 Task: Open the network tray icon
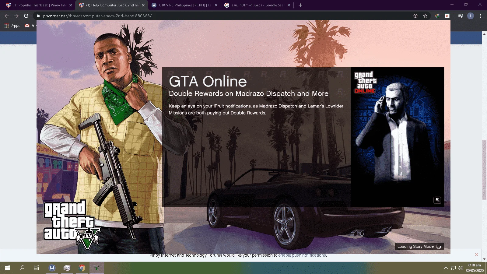(x=453, y=268)
